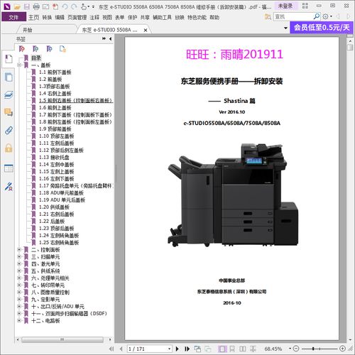Collapse the 一、盖板 bookmark section
The image size is (355, 355).
coord(19,65)
